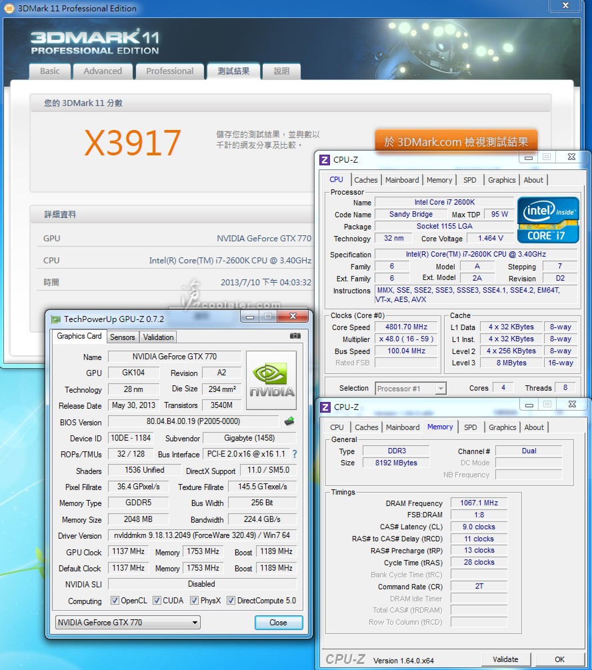Click the Command Rate value 2T
The image size is (592, 670).
coord(479,586)
